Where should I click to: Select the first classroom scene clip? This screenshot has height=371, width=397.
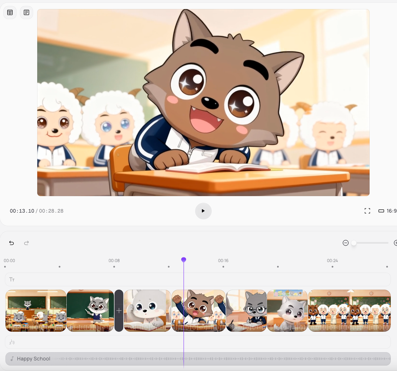click(x=36, y=311)
